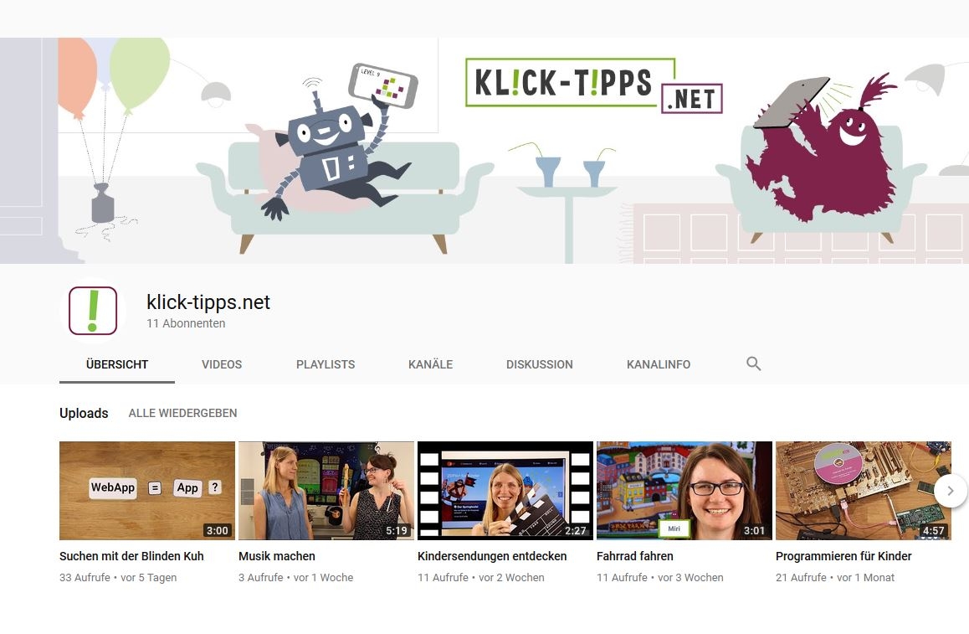Open the Programmieren für Kinder thumbnail
The width and height of the screenshot is (969, 634).
click(864, 491)
